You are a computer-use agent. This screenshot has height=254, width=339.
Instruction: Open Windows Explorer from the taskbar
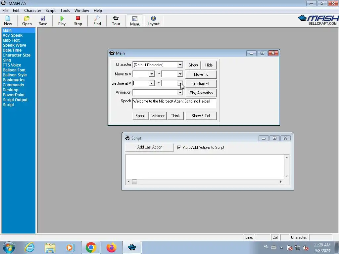click(x=50, y=247)
